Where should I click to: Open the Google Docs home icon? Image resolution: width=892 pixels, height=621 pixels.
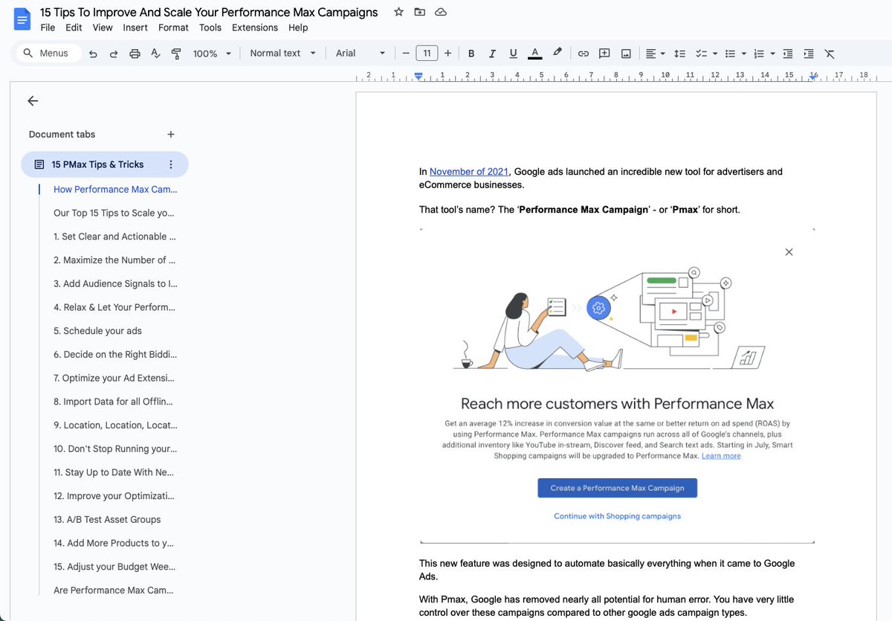22,19
